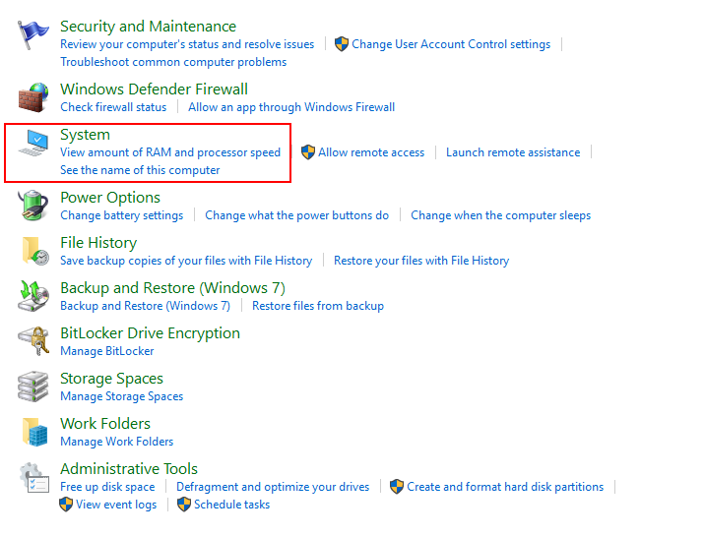Select Restore files from backup
Screen dimensions: 704x536
318,306
